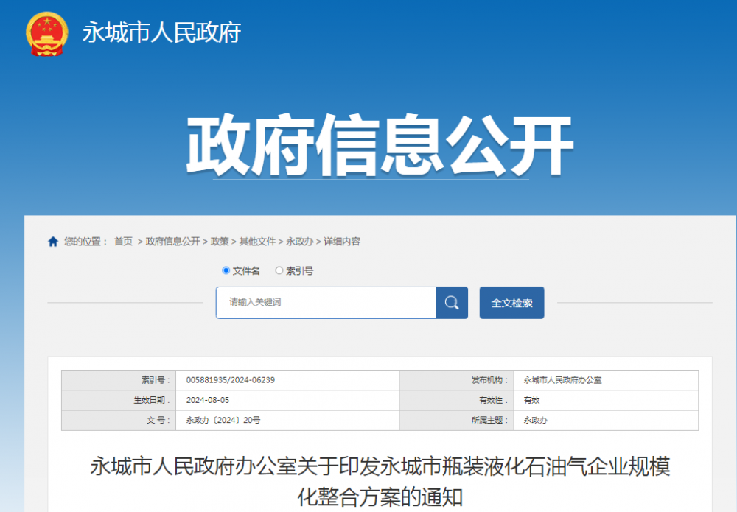737x512 pixels.
Task: Open the 永政办 breadcrumb link
Action: (300, 242)
